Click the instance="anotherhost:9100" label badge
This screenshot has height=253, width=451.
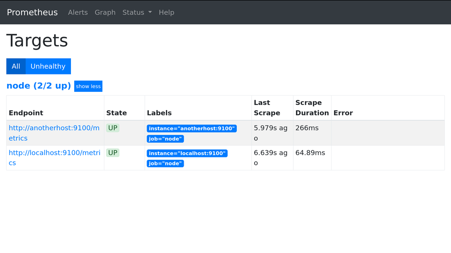coord(192,128)
